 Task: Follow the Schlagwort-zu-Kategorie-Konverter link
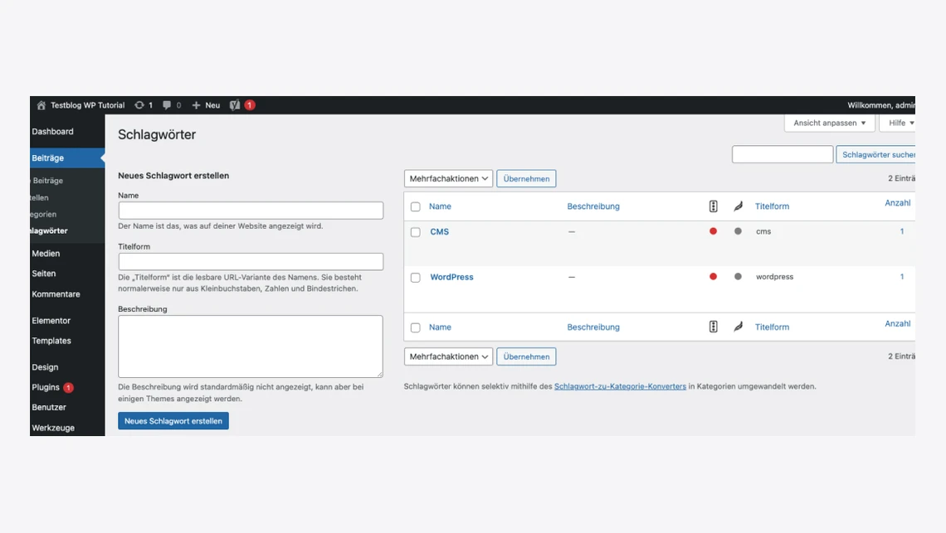click(620, 386)
